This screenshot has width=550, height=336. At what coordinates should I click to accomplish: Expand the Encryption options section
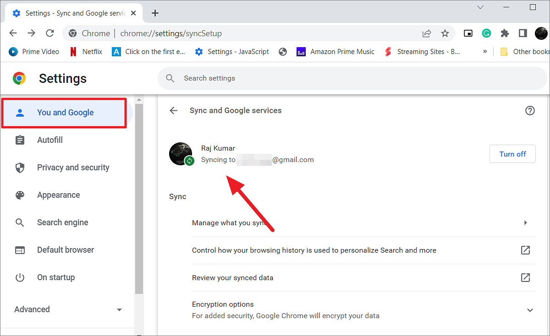pyautogui.click(x=530, y=310)
